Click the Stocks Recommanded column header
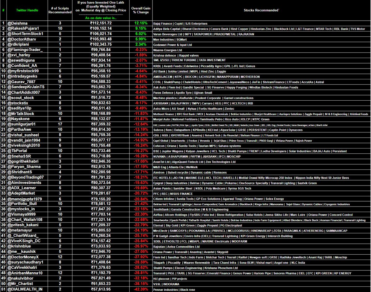 point(261,10)
